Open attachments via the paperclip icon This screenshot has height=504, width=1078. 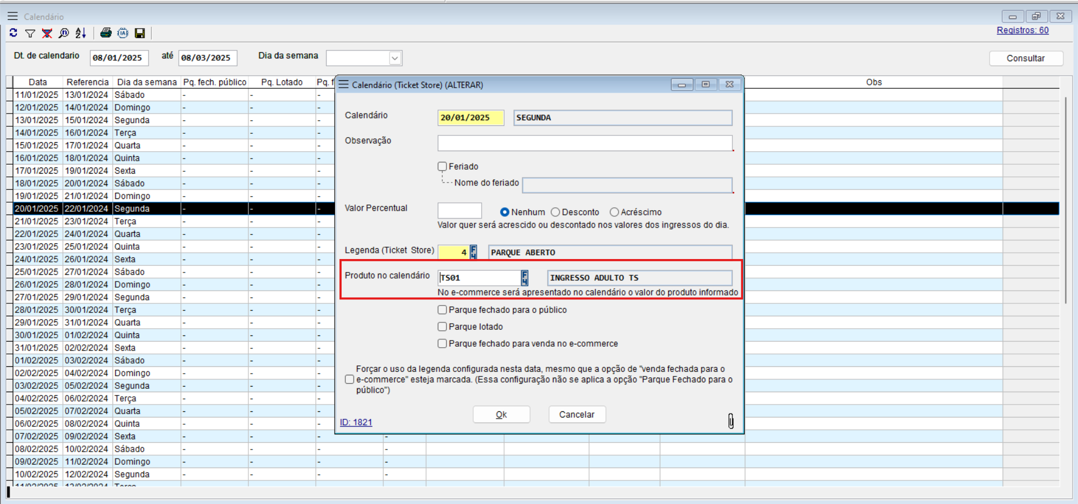731,421
